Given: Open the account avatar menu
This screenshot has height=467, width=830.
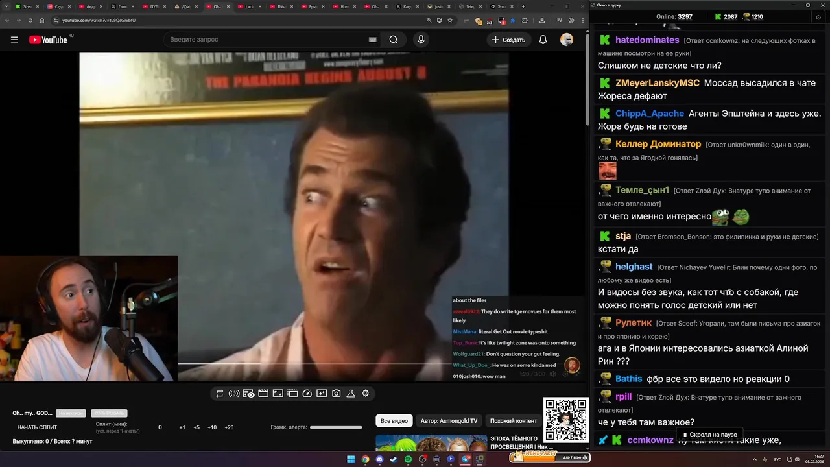Looking at the screenshot, I should coord(567,40).
